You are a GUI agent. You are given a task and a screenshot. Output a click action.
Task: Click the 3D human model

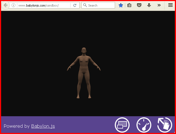(84, 73)
